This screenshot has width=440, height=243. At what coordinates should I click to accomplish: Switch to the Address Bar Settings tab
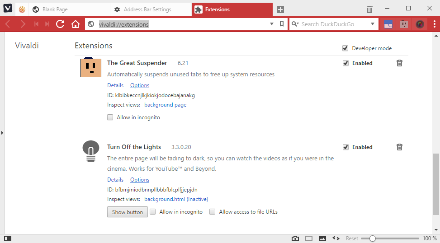151,9
